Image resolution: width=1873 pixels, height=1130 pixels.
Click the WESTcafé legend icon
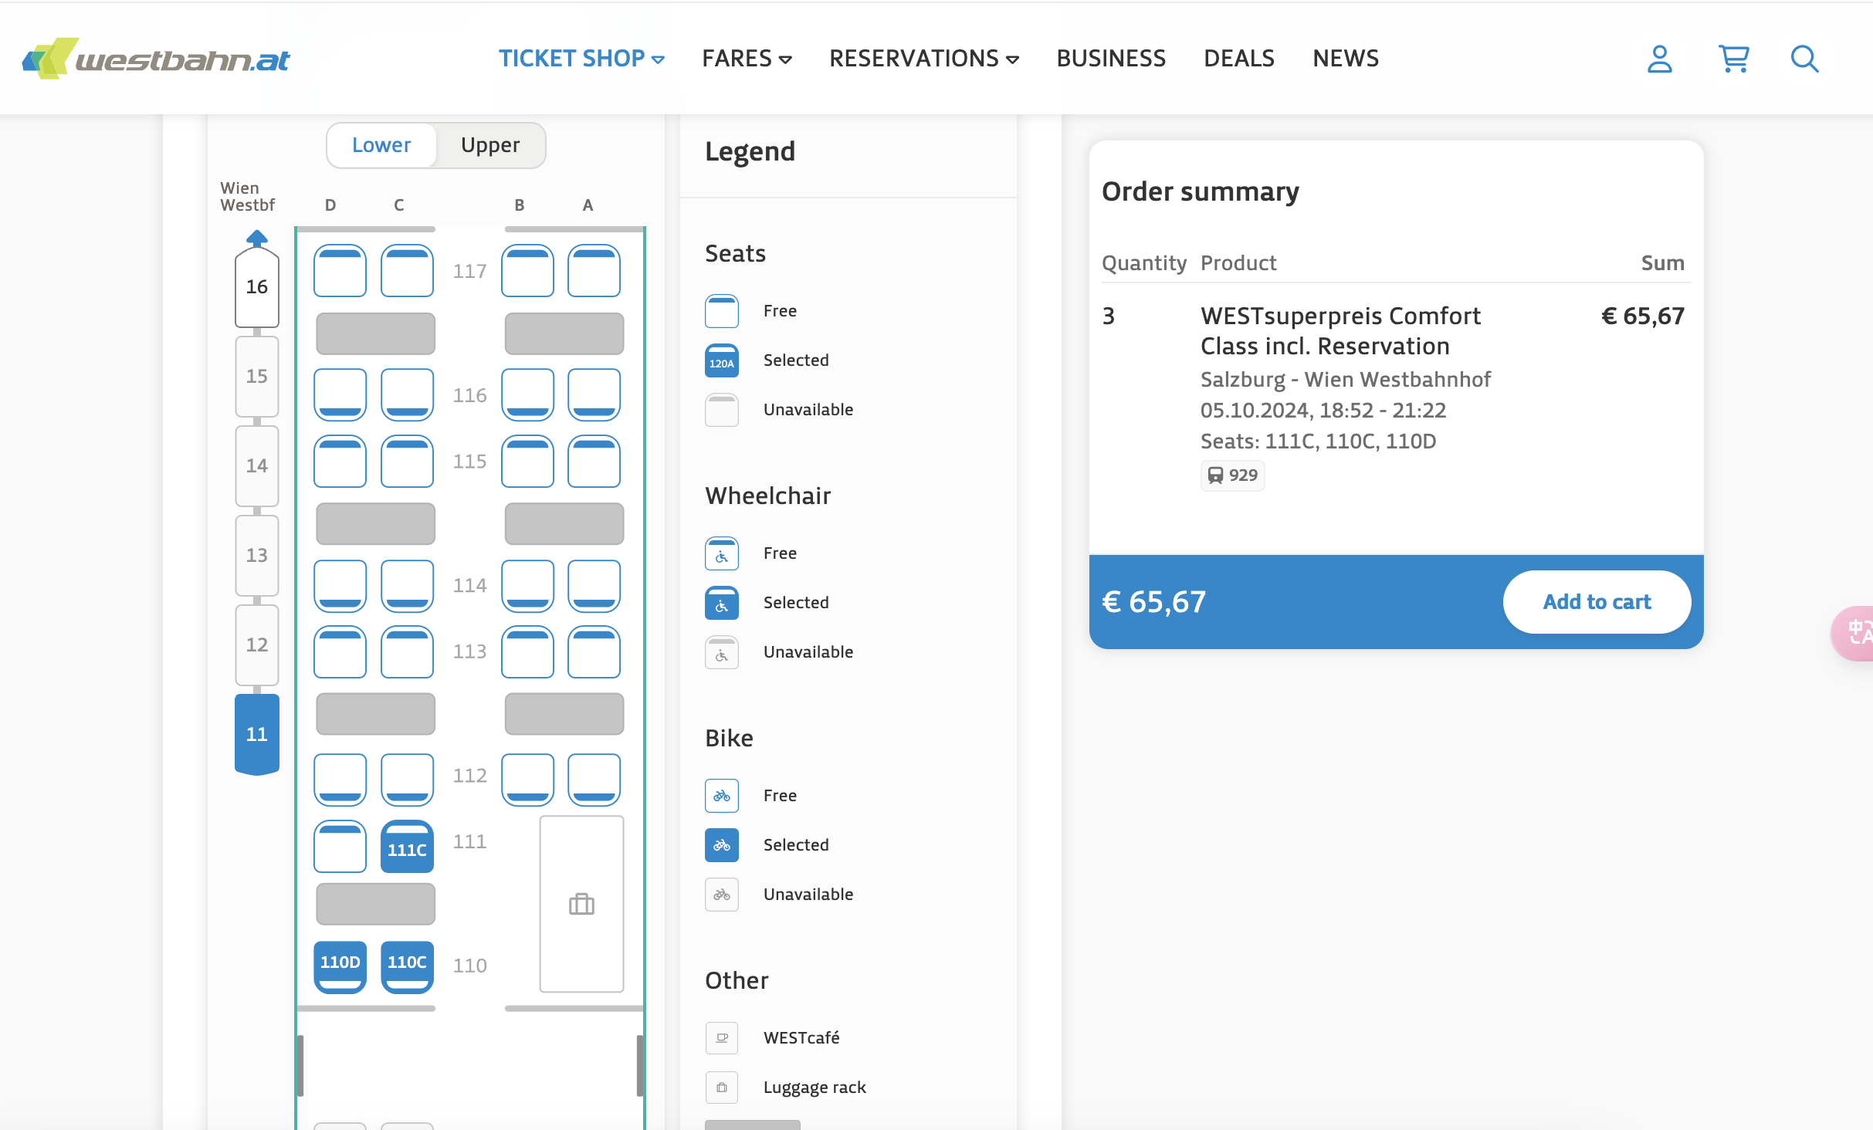(721, 1038)
